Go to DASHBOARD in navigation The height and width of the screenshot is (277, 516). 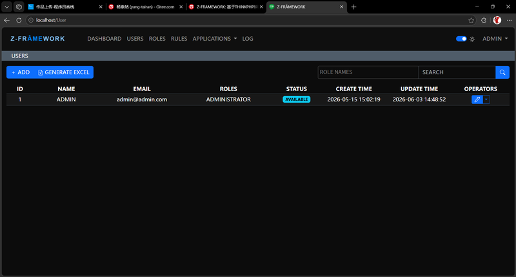click(x=104, y=39)
